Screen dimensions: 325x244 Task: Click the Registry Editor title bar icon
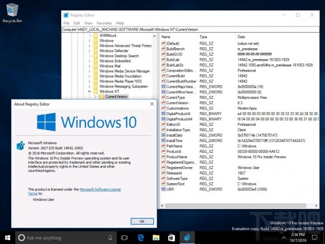[66, 15]
